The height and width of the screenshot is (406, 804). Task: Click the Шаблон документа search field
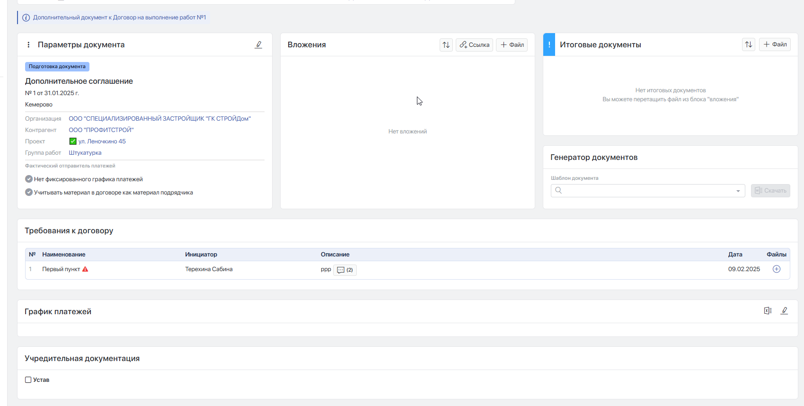(648, 191)
